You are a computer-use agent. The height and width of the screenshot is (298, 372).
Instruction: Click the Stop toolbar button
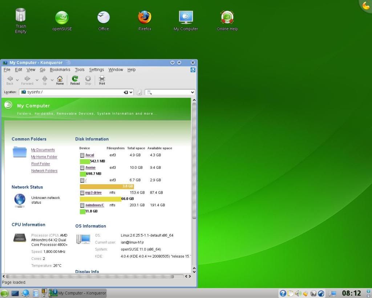(x=88, y=80)
